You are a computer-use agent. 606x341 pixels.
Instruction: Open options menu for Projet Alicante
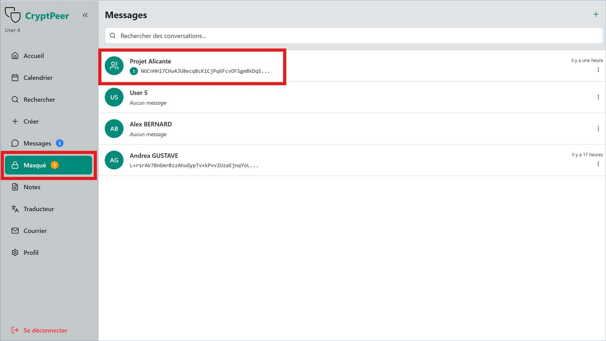coord(598,70)
